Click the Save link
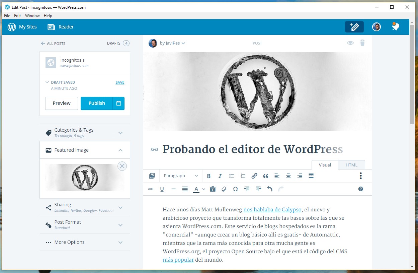Image resolution: width=418 pixels, height=273 pixels. click(x=120, y=82)
